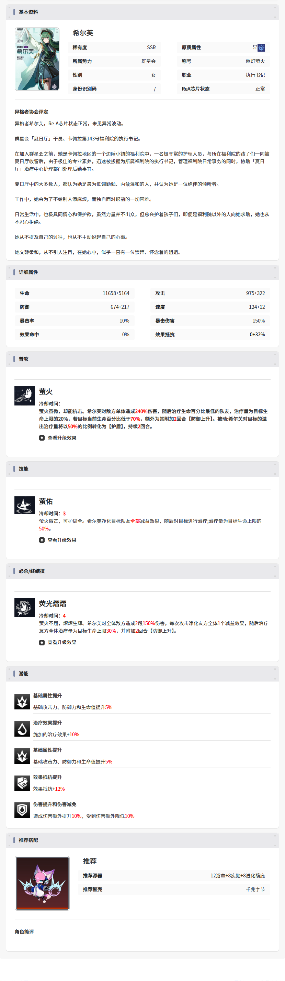Click the 效果抵抗提升 potential icon

[x=22, y=783]
